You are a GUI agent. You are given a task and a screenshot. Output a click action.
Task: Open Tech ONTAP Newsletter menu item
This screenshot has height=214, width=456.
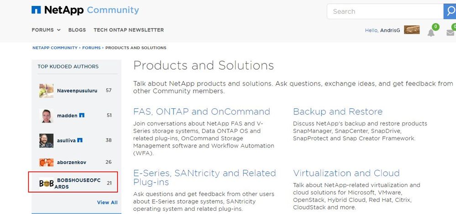pos(129,30)
